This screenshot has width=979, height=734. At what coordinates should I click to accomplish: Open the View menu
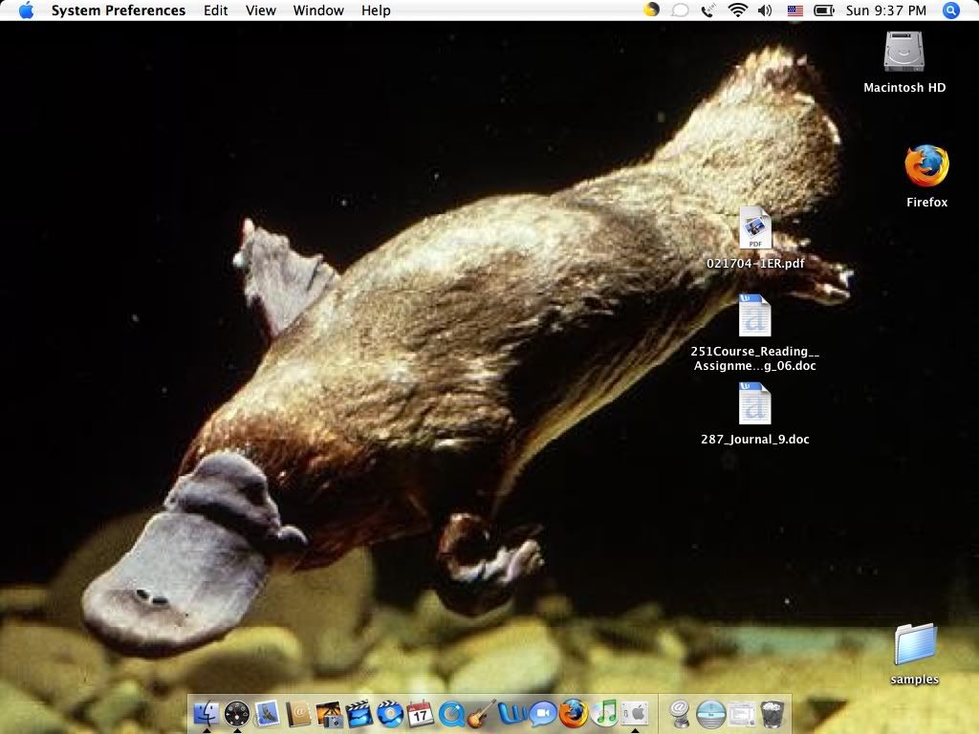(261, 11)
